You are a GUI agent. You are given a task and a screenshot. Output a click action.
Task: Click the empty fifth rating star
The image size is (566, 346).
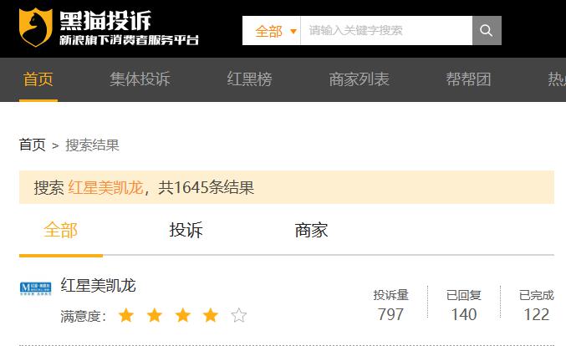[x=239, y=315]
